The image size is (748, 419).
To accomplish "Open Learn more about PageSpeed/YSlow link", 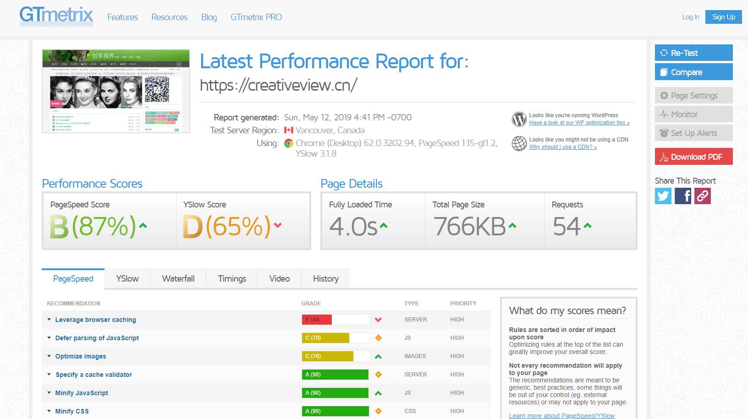I will coord(562,416).
